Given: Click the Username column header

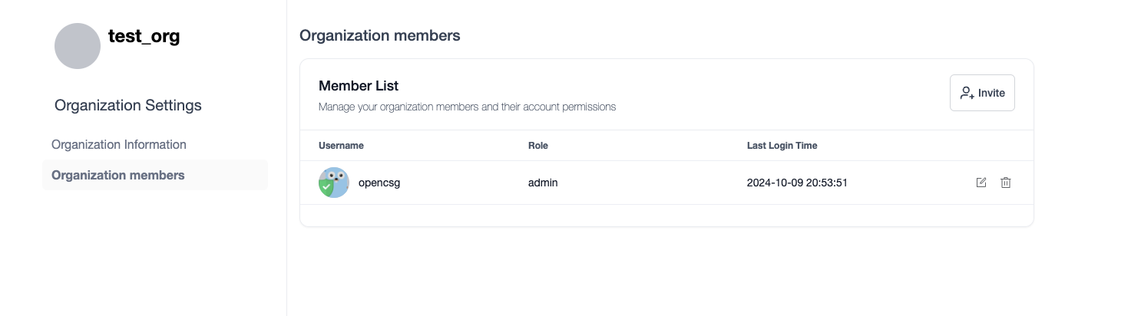Looking at the screenshot, I should [x=341, y=145].
